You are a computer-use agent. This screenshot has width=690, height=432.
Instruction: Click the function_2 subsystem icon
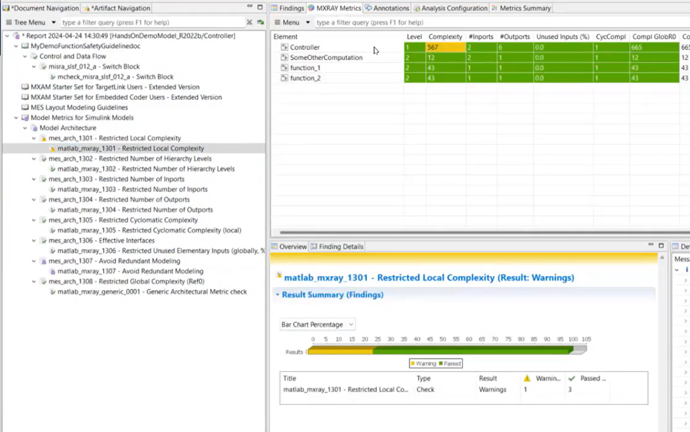tap(284, 78)
